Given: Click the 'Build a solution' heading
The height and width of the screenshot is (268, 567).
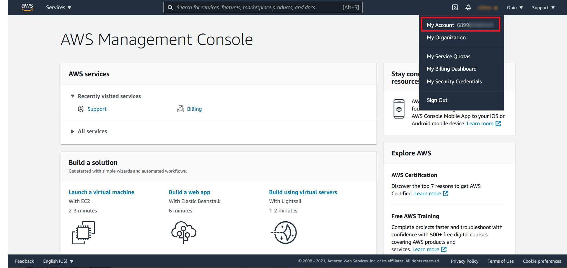Looking at the screenshot, I should (93, 163).
